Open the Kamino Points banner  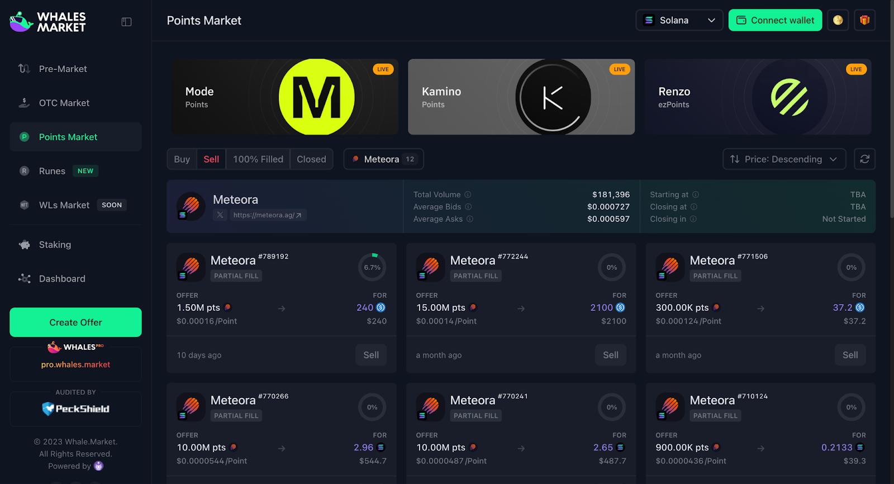coord(521,97)
